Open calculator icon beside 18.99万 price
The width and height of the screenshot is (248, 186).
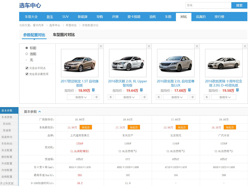[x=93, y=90]
